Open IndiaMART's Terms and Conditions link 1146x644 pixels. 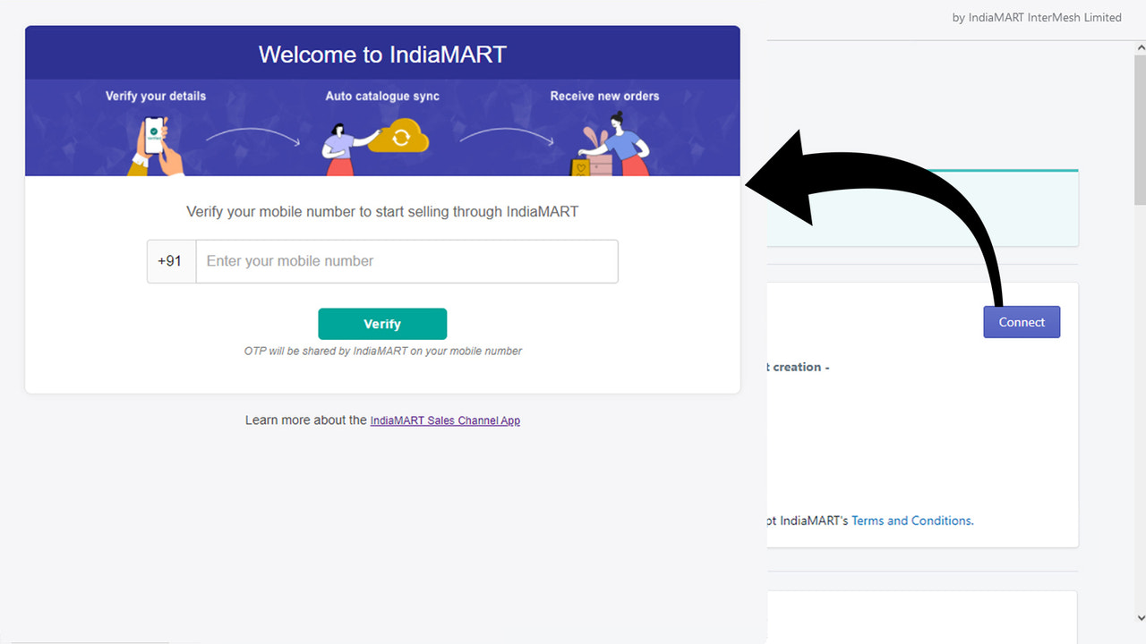tap(912, 521)
